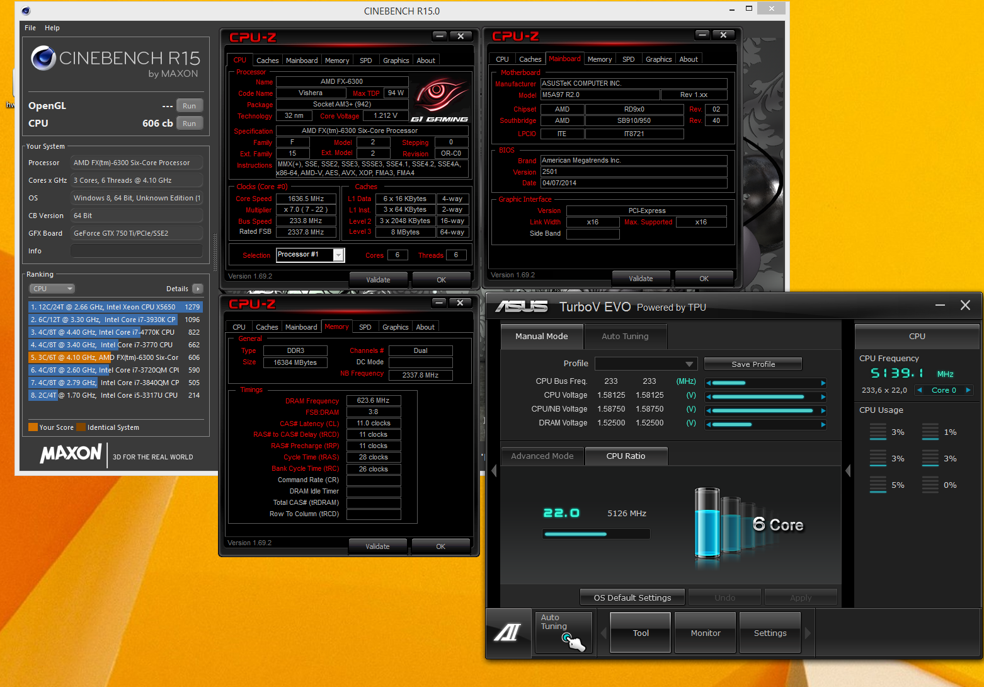Open the Profile dropdown in TurboV

click(646, 364)
